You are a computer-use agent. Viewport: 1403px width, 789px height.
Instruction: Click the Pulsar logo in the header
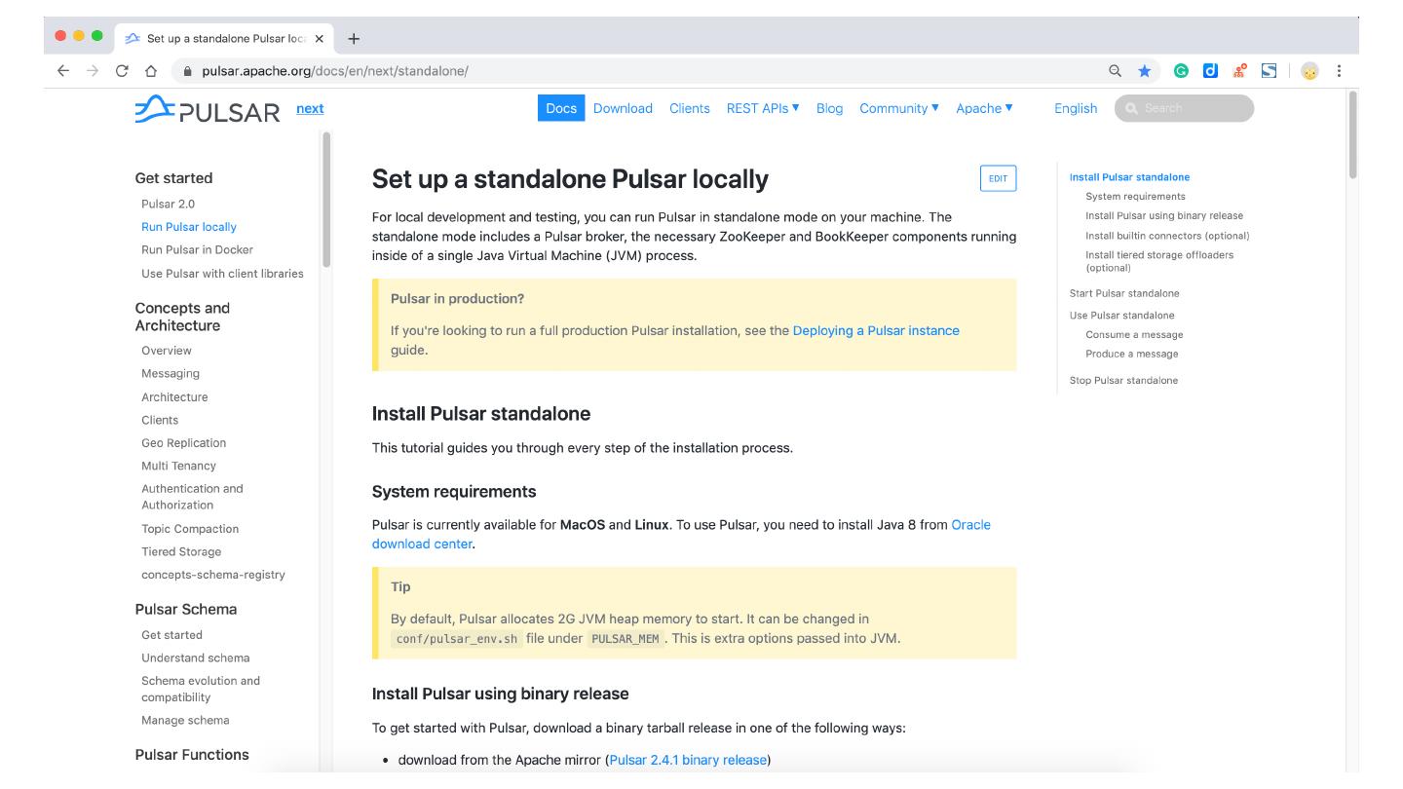[207, 108]
